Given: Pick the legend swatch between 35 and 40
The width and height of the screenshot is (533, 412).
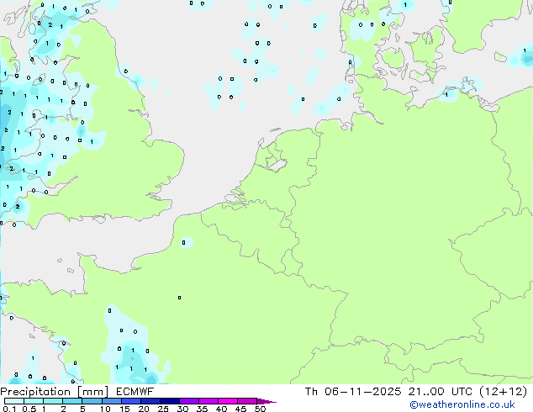Looking at the screenshot, I should [208, 401].
